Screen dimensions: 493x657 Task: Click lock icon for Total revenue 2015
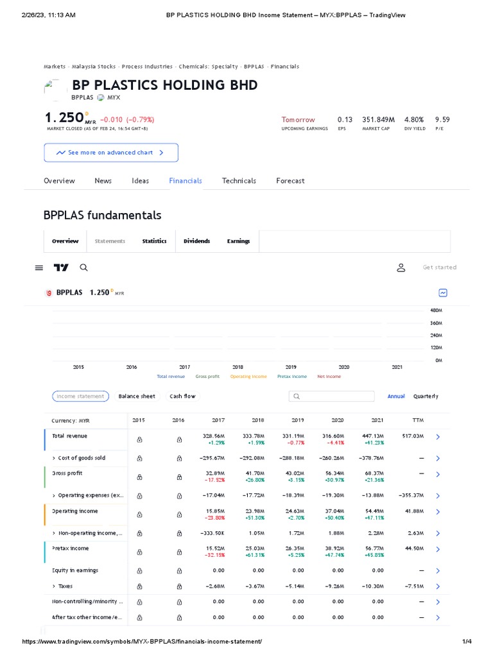tap(139, 439)
